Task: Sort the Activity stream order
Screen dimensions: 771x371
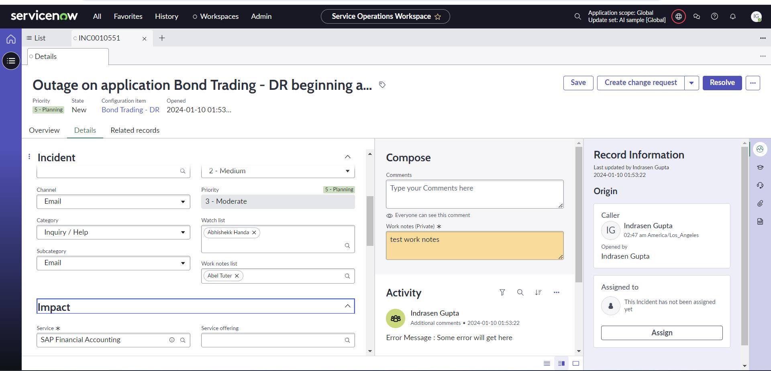Action: (538, 292)
